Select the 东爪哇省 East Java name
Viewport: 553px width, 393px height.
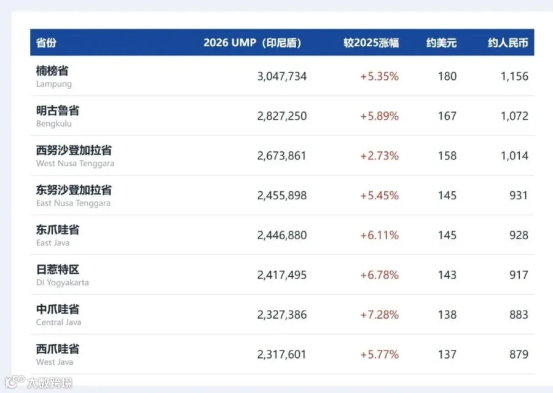pos(58,235)
